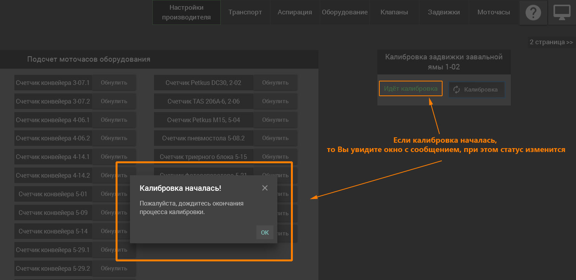This screenshot has width=576, height=280.
Task: Go to the Клапаны tab
Action: point(394,12)
